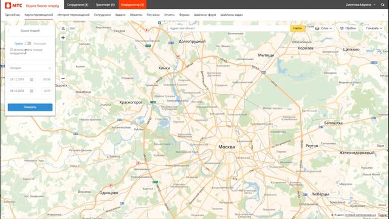Toggle between Треки and Локации
This screenshot has height=219, width=389.
pos(28,43)
